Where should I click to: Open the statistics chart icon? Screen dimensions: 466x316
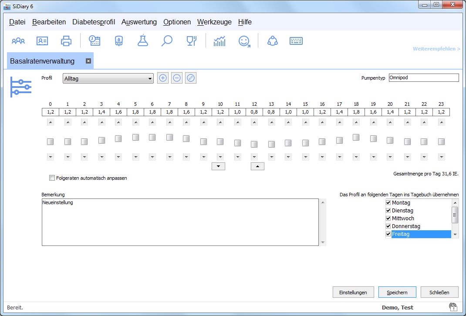219,41
